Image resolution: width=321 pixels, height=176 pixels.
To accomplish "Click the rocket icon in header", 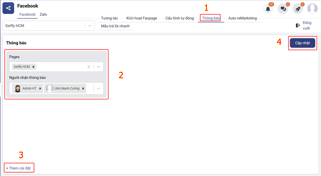I will [297, 9].
